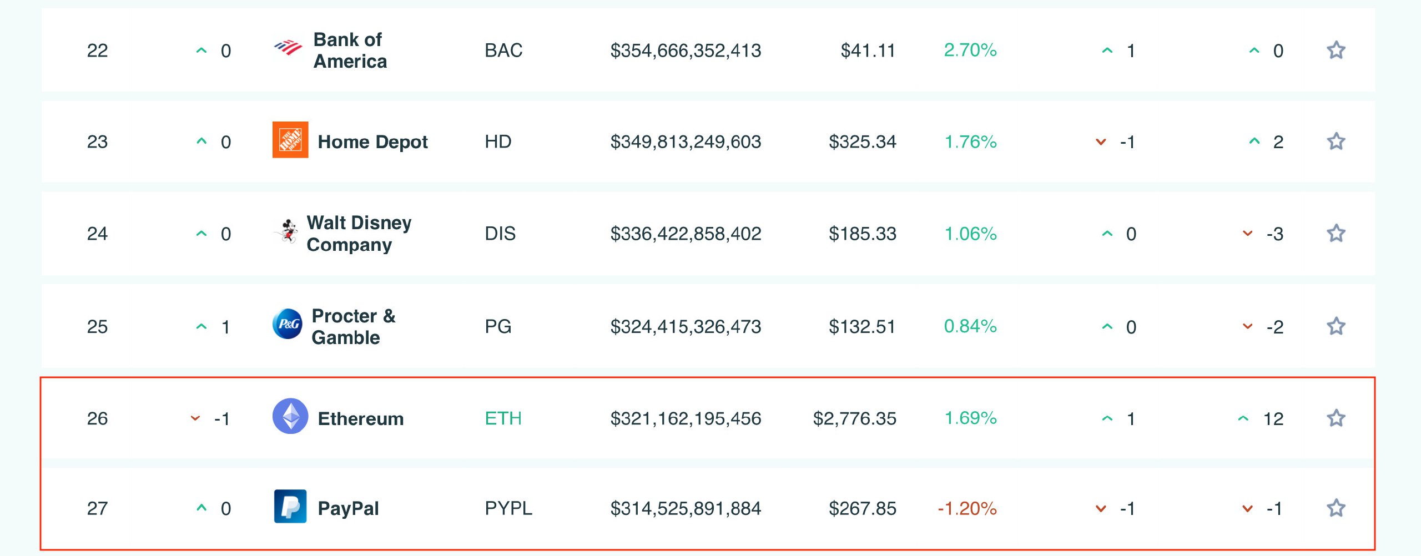Favorite Bank of America with star

coord(1336,50)
